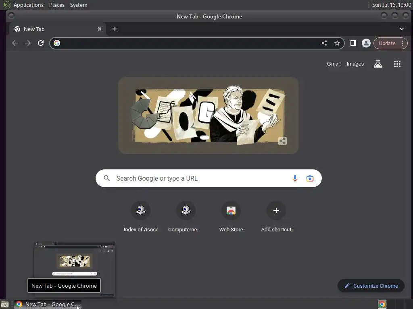Click the magnifier in search box
This screenshot has width=413, height=309.
point(106,178)
